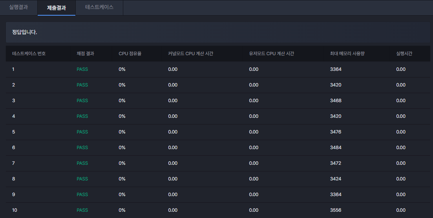The width and height of the screenshot is (433, 218).
Task: Click PASS result for test case 1
Action: point(82,69)
